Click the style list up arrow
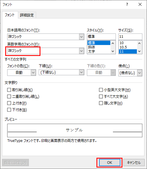 pyautogui.click(x=113, y=43)
